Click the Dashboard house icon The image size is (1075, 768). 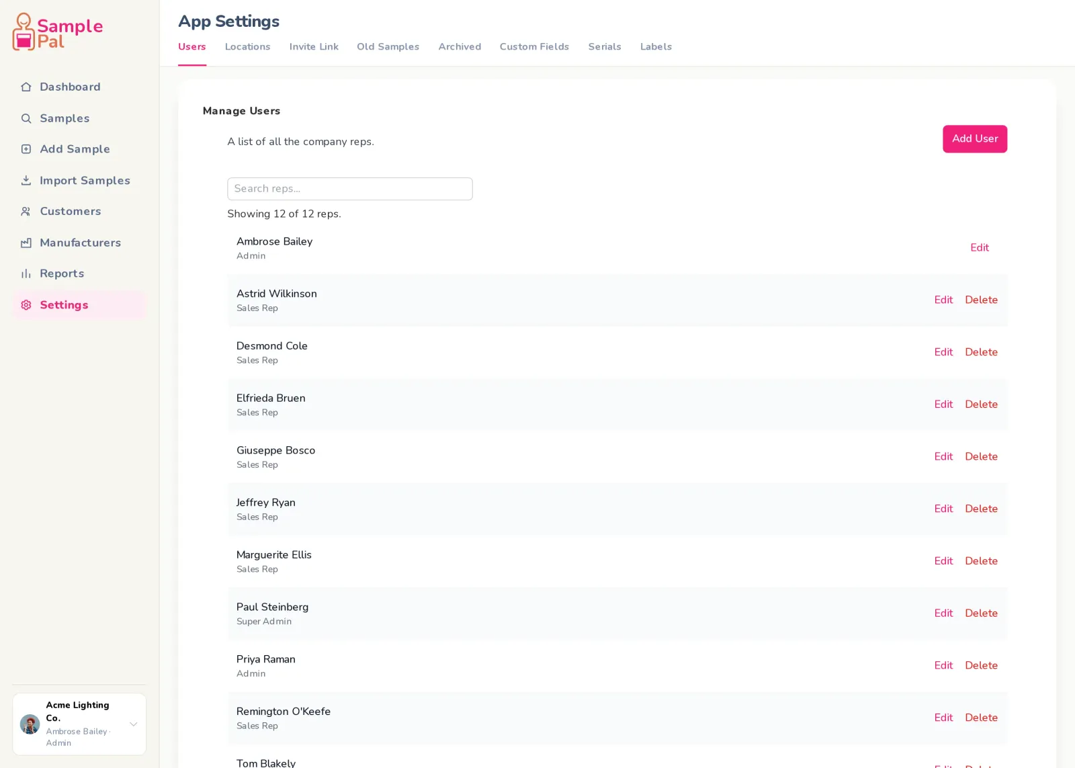point(26,87)
